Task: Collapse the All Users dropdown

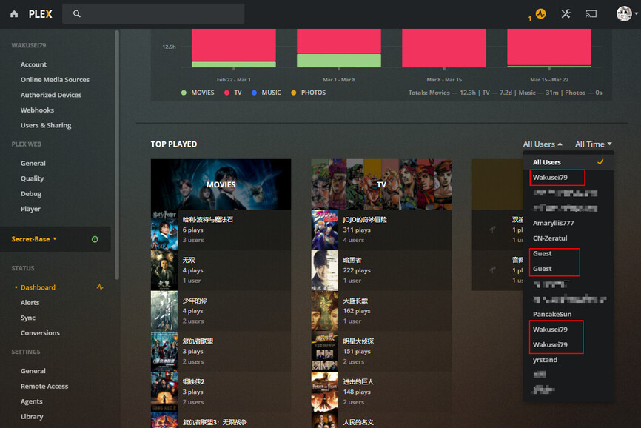Action: (543, 144)
